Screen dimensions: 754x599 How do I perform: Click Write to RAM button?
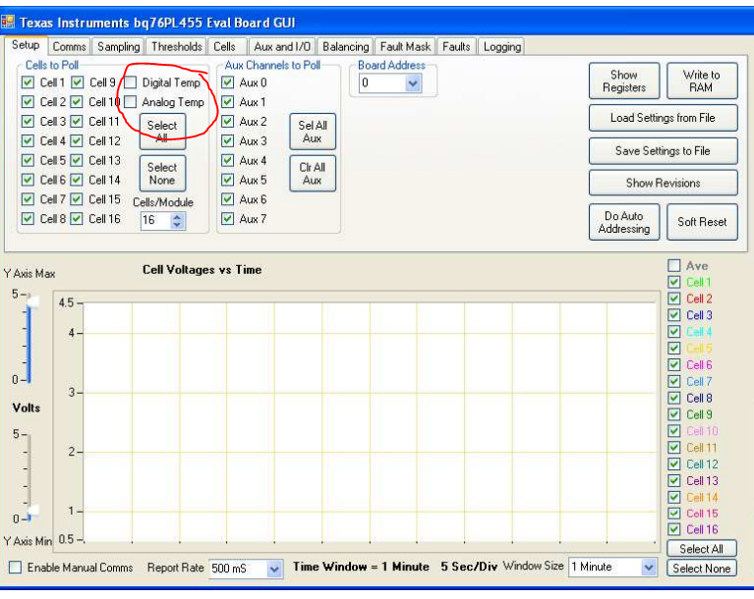tap(702, 81)
